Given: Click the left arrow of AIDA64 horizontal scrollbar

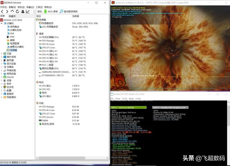Looking at the screenshot, I should coord(37,158).
